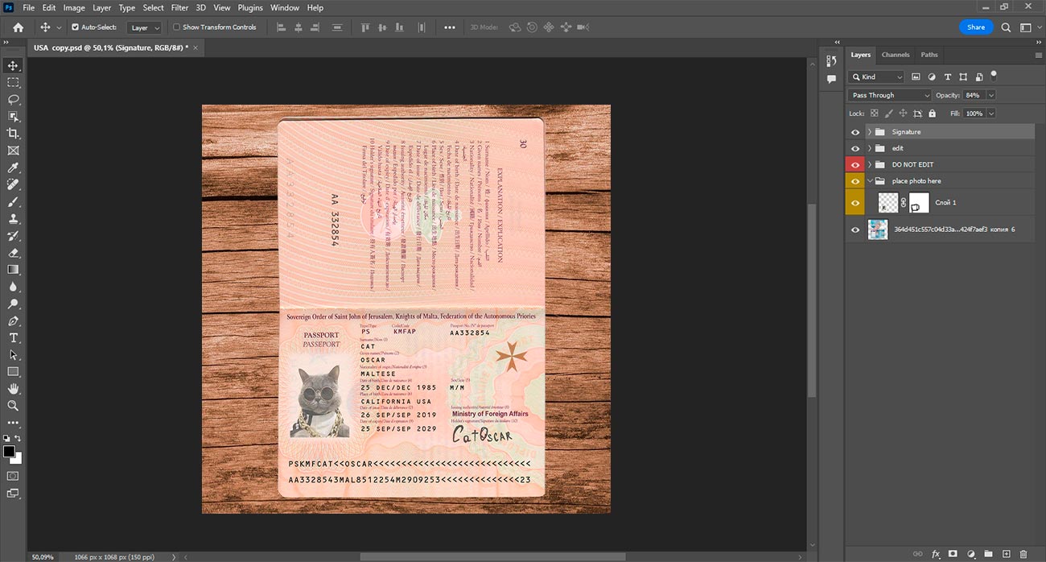
Task: Select the Crop tool
Action: [13, 134]
